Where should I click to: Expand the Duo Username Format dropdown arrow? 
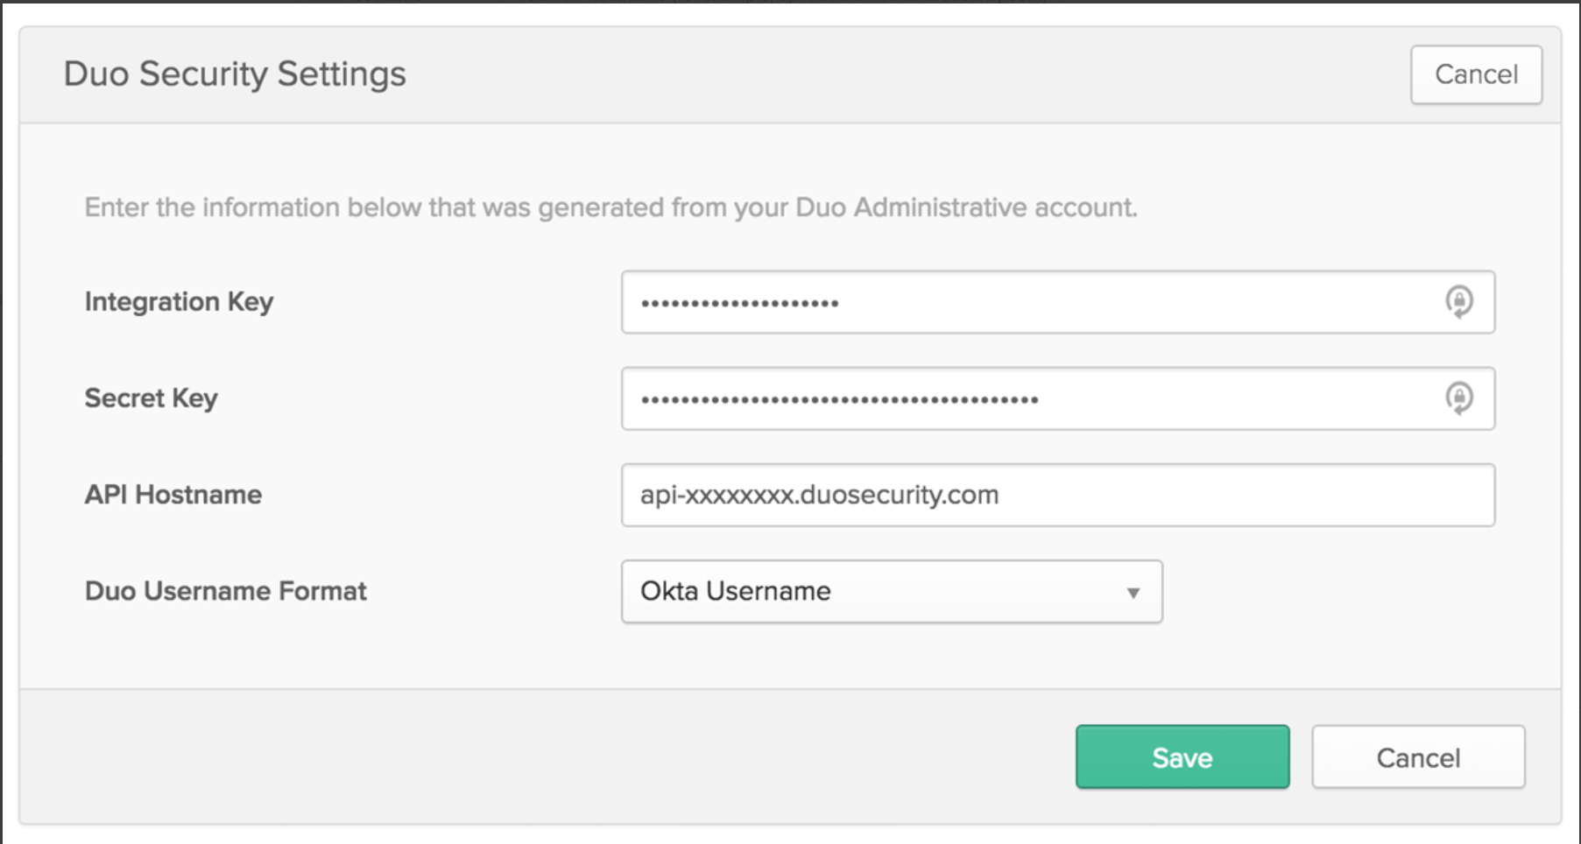[1133, 593]
